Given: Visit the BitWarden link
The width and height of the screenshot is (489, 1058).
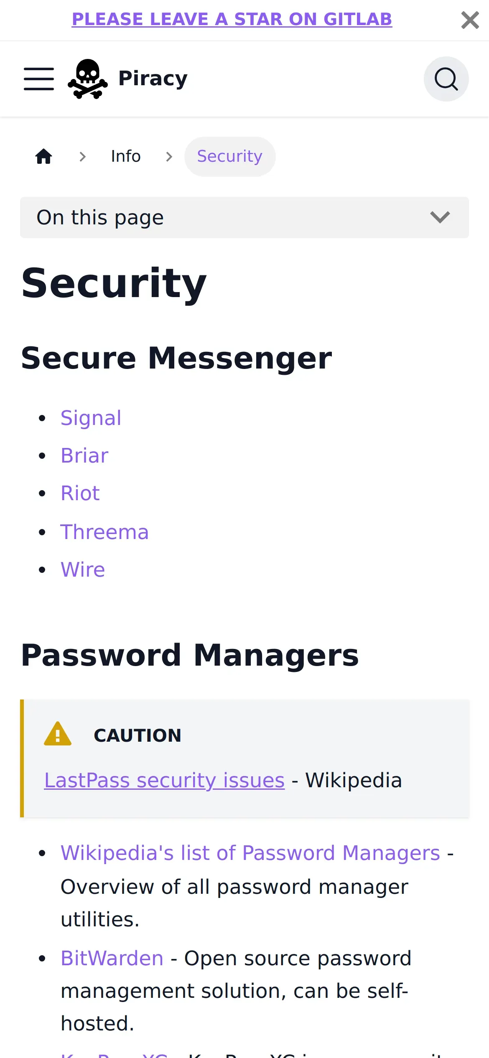Looking at the screenshot, I should pyautogui.click(x=112, y=958).
